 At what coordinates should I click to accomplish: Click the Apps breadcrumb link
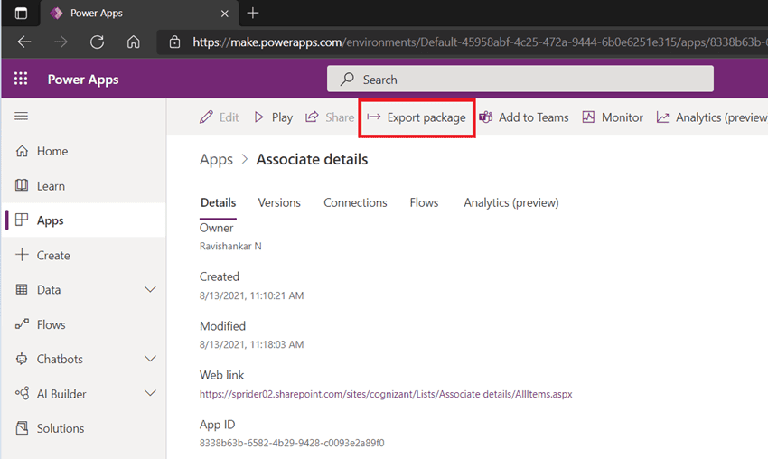tap(216, 160)
